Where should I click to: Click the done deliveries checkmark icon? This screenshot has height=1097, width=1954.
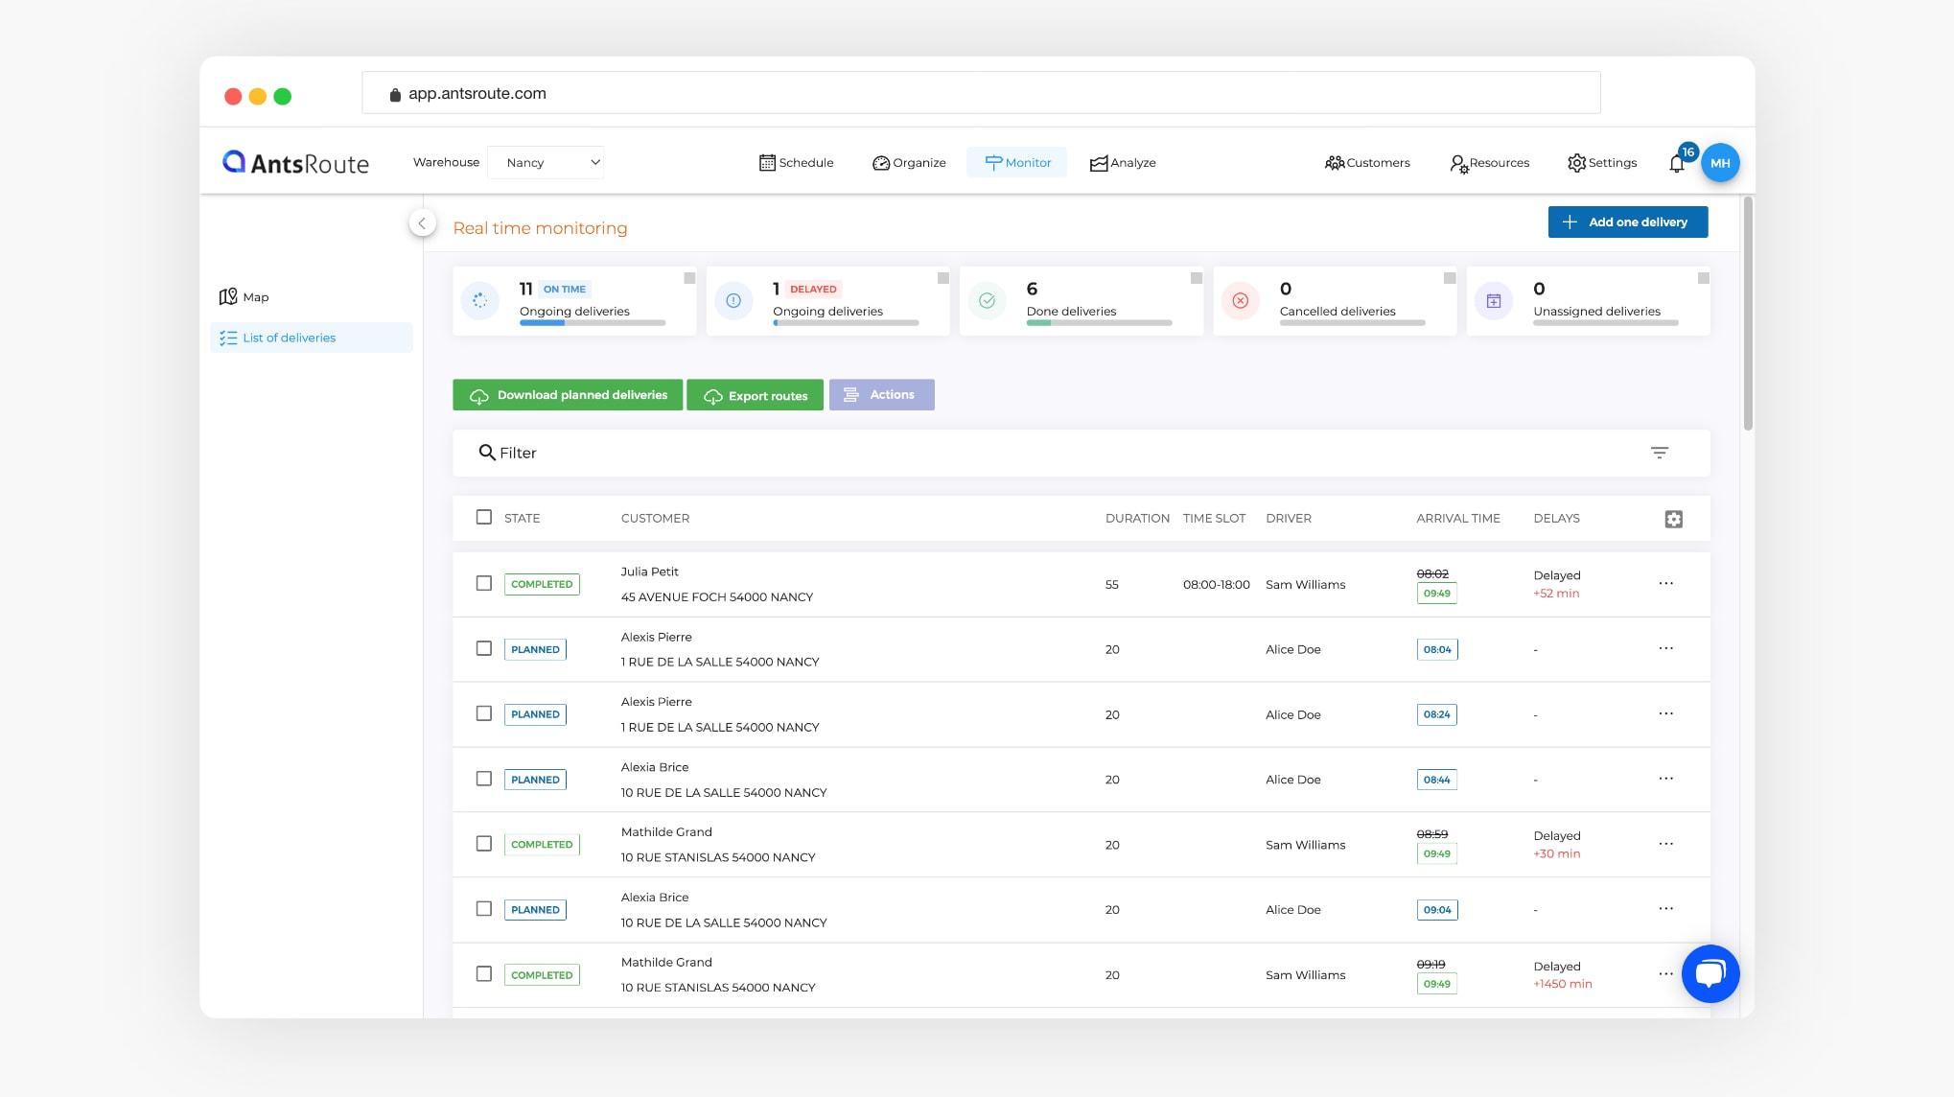click(x=987, y=299)
